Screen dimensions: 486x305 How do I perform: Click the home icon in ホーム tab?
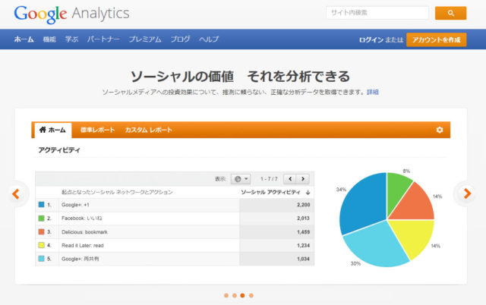pyautogui.click(x=43, y=130)
